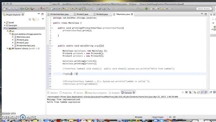Collapse the com.baibhav.chicago.javanine package
Image resolution: width=216 pixels, height=122 pixels.
(x=10, y=34)
